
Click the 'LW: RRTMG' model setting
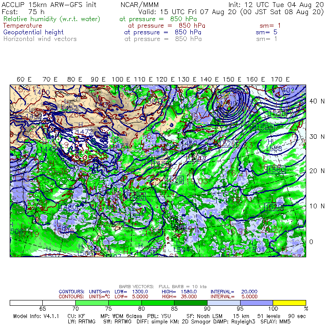[x=81, y=322]
